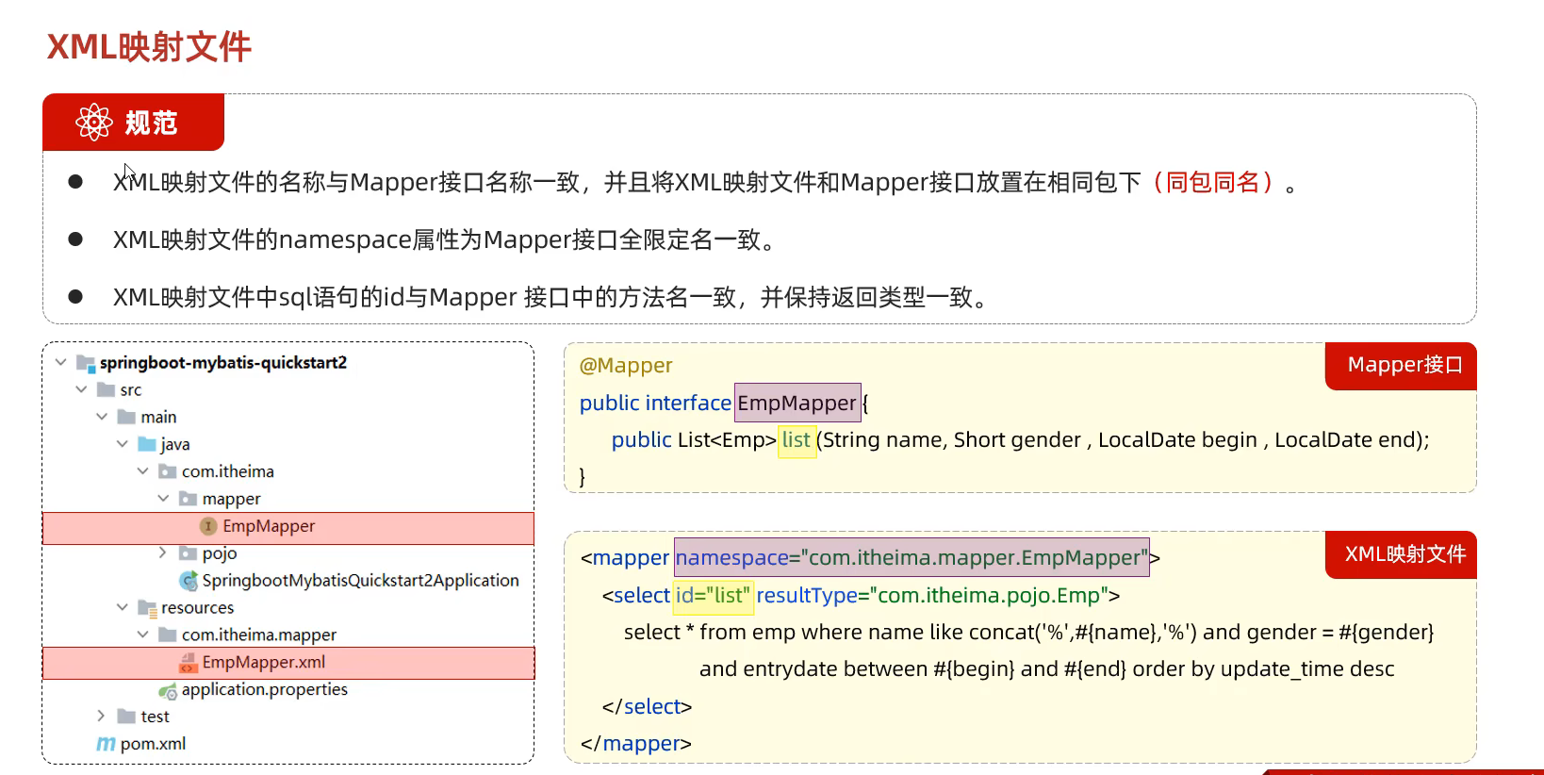Click the Maven icon beside pom.xml
Screen dimensions: 1544x775
point(106,744)
